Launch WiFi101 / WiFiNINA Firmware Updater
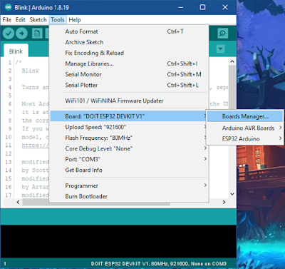285x269 pixels. click(129, 101)
